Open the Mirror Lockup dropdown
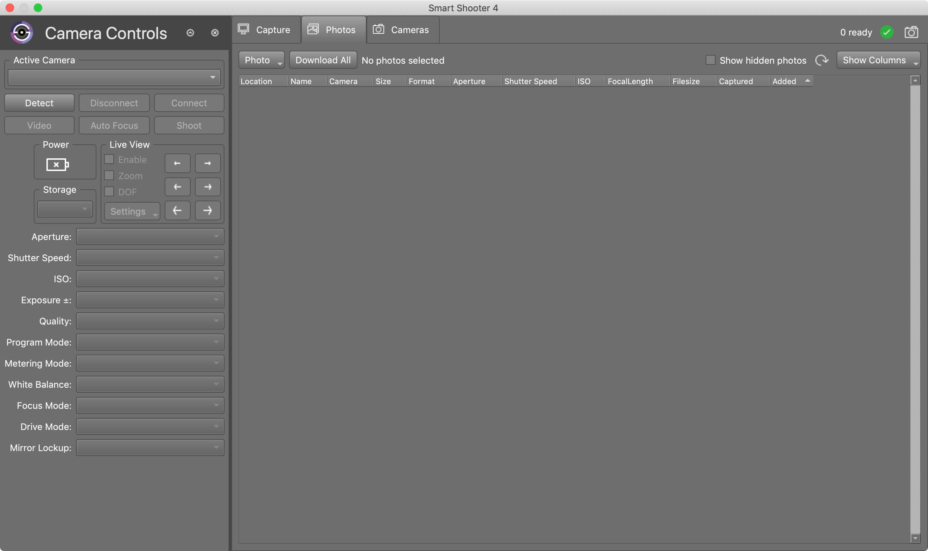The width and height of the screenshot is (928, 551). tap(150, 448)
